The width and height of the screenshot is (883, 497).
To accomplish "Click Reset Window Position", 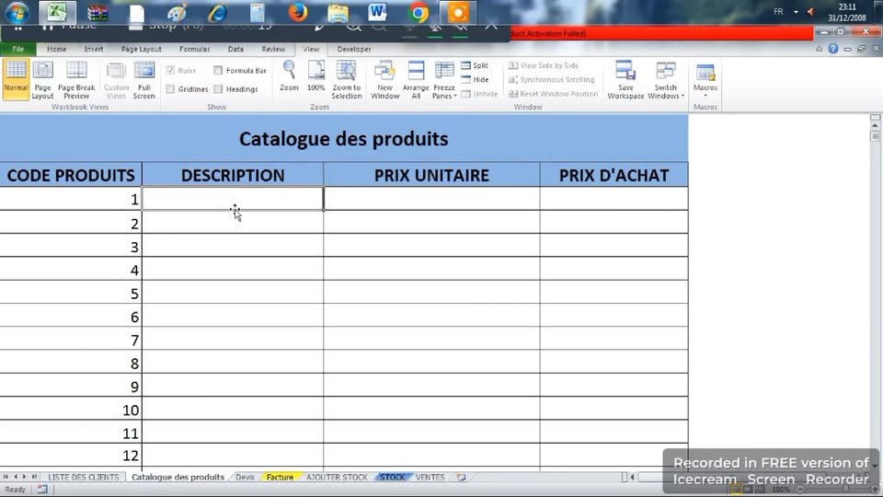I will click(553, 94).
